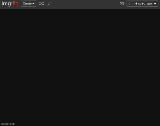
Task: Click the imgflip.com watermark text
Action: (x=8, y=124)
